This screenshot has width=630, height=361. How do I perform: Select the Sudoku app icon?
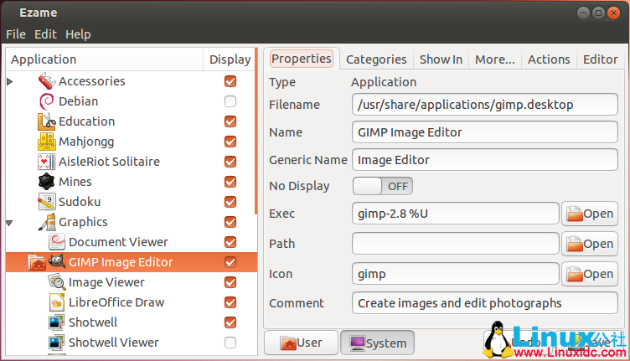coord(47,202)
